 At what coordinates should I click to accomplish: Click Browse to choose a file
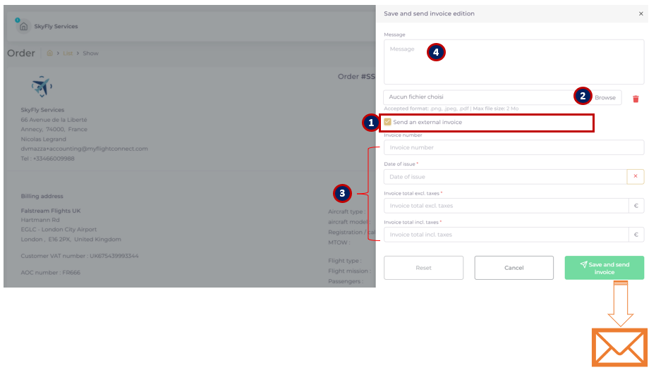pos(605,97)
